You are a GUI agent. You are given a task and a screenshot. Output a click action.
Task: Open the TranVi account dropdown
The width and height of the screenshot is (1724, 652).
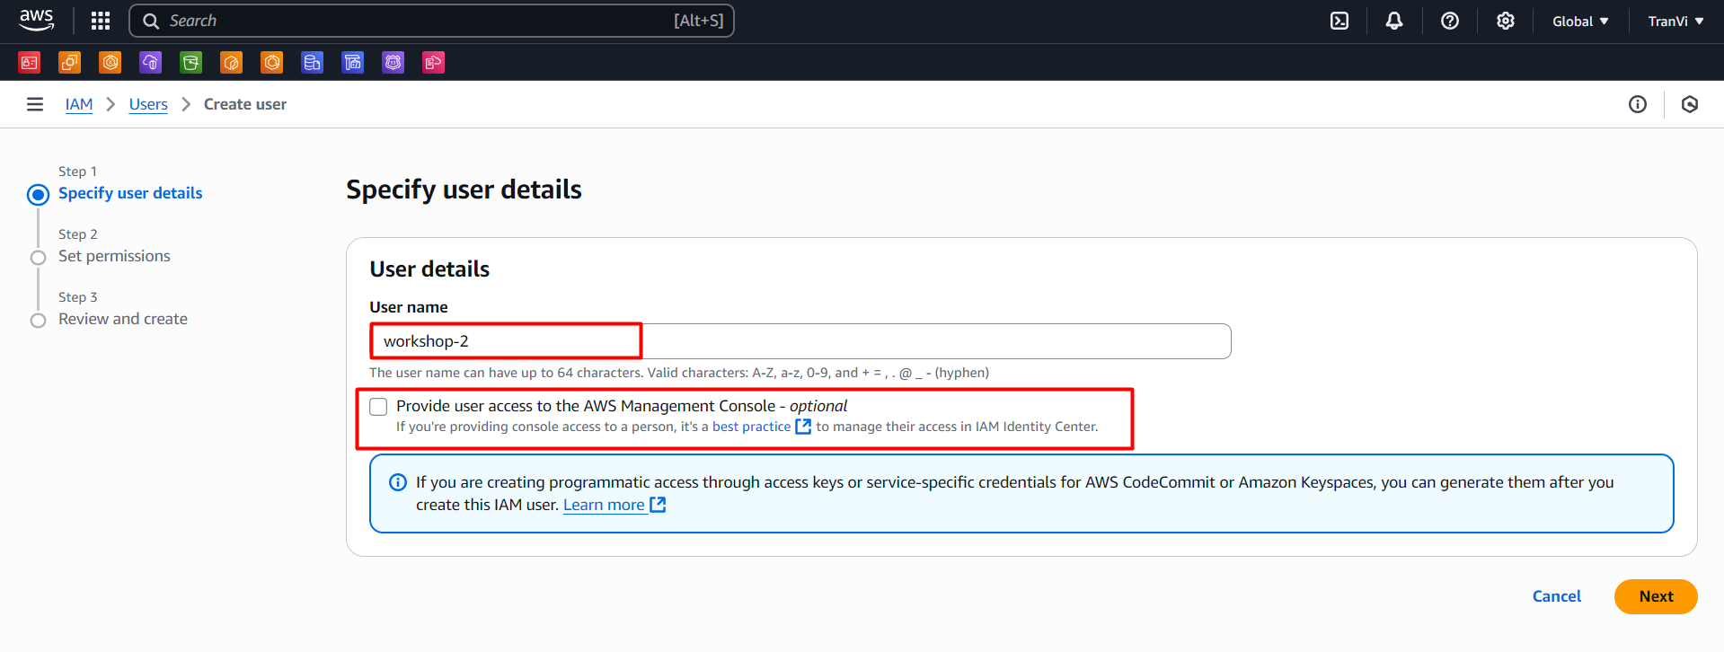pos(1675,21)
